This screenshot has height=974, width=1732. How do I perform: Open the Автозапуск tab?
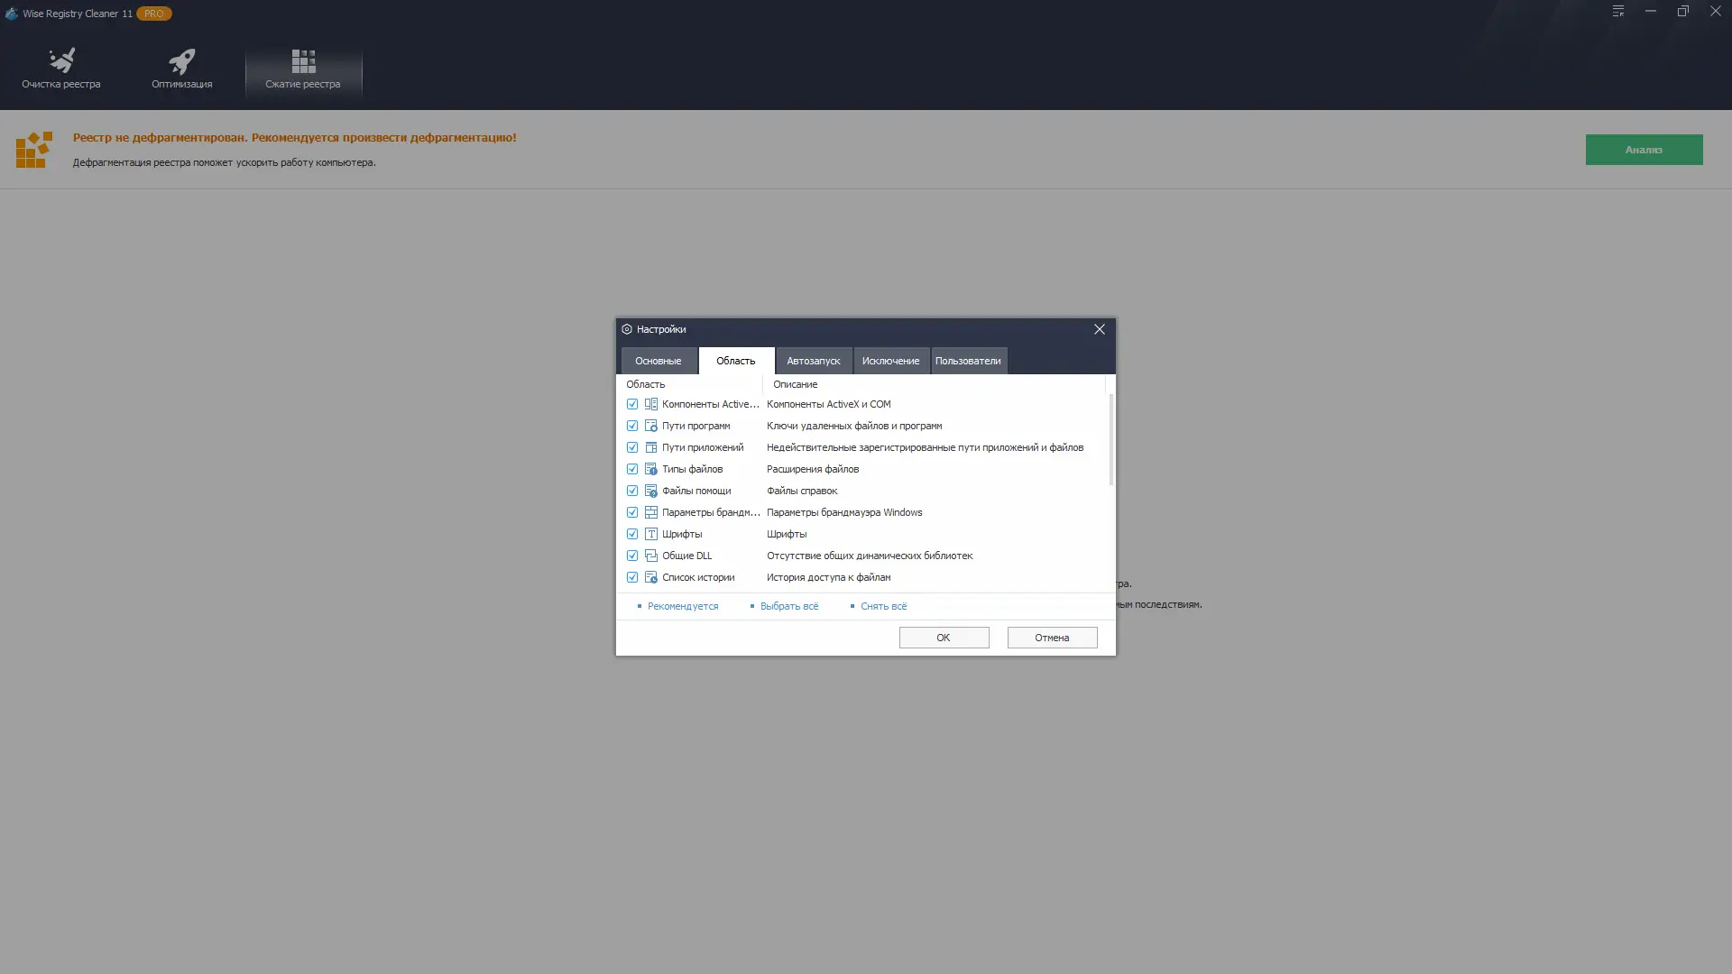[x=813, y=361]
